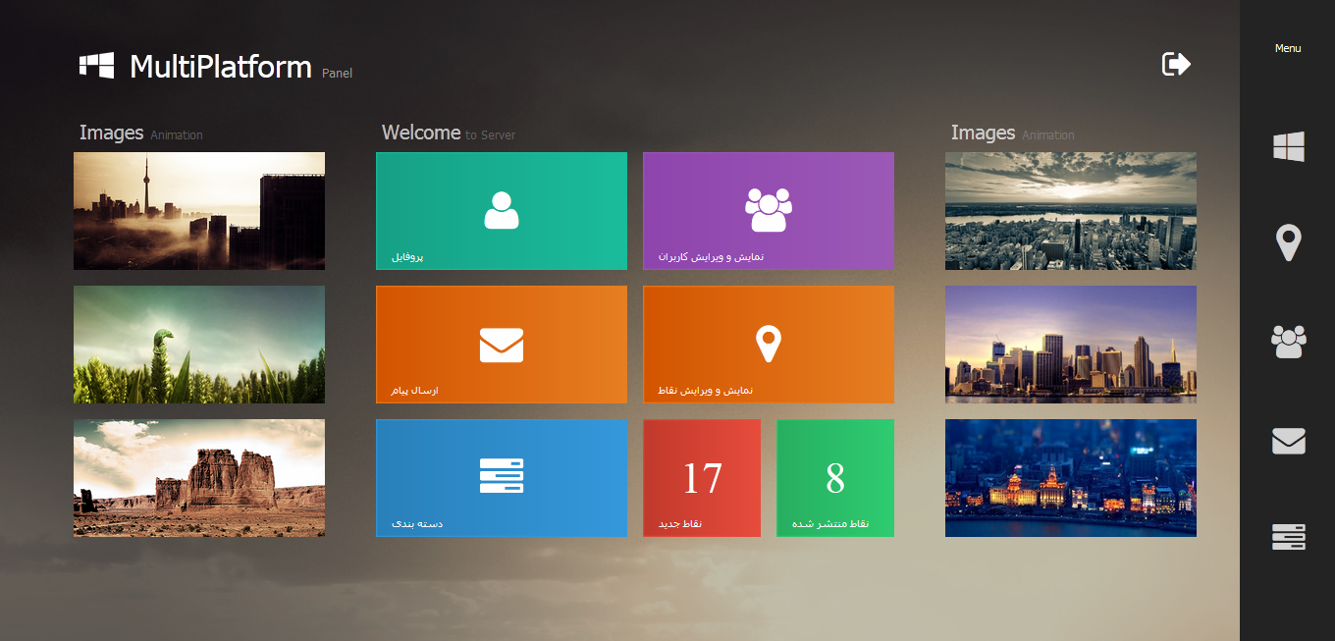This screenshot has width=1335, height=641.
Task: Click the logout arrow icon in header
Action: (1176, 65)
